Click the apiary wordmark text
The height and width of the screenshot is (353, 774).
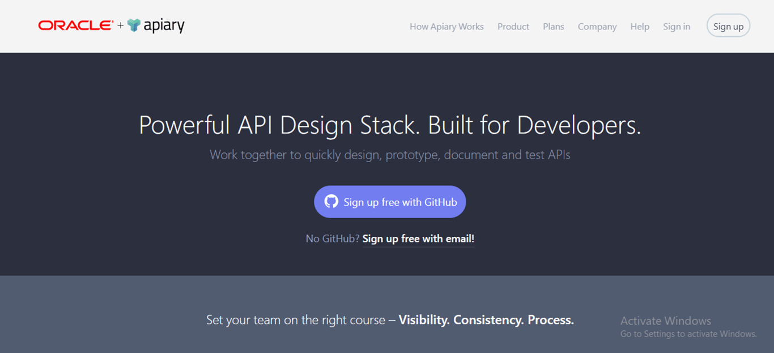click(x=164, y=25)
